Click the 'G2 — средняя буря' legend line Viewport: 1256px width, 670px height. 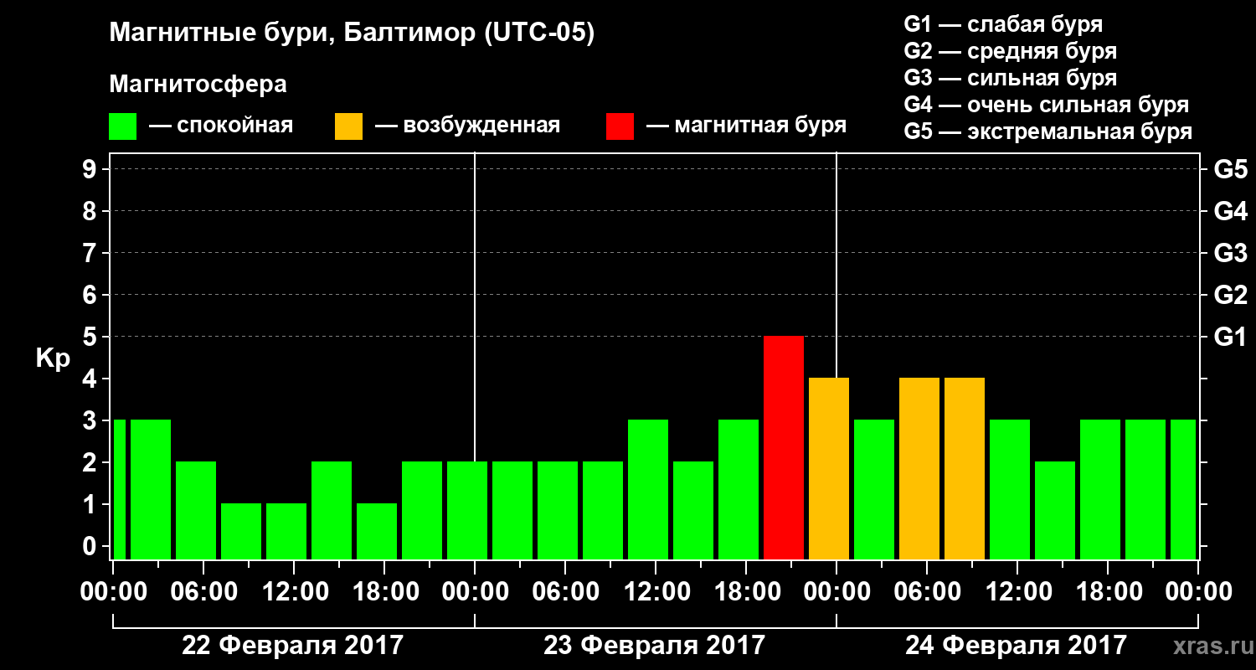[x=1011, y=51]
